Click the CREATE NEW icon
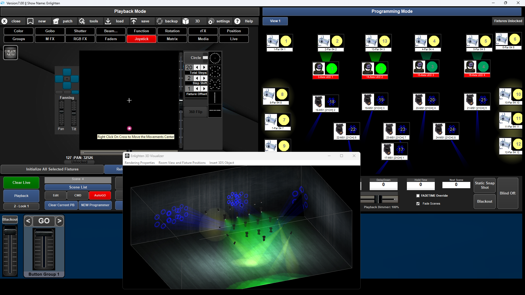525x295 pixels. [x=10, y=53]
